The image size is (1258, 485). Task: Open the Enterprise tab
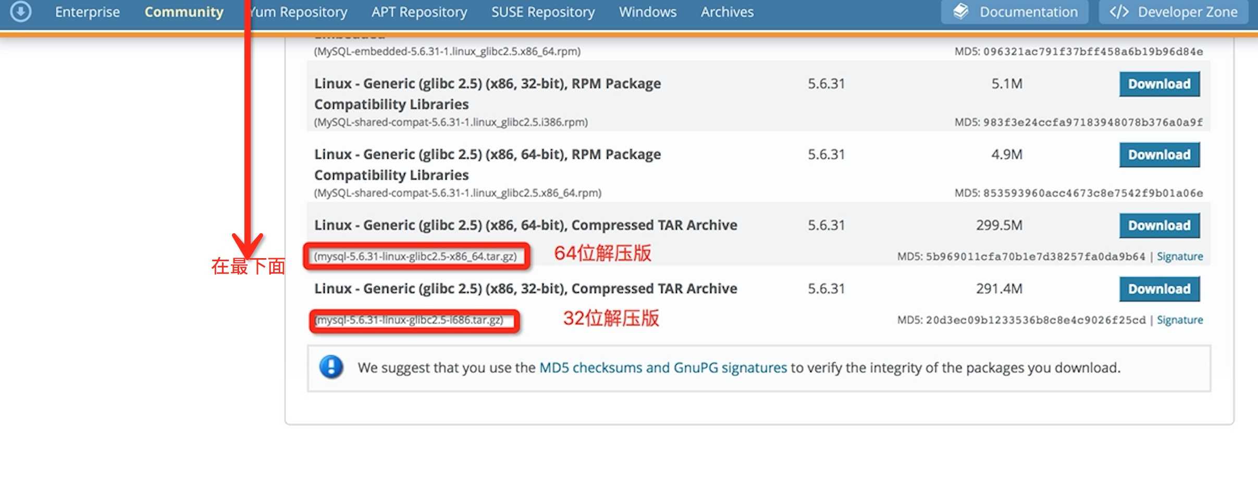87,11
